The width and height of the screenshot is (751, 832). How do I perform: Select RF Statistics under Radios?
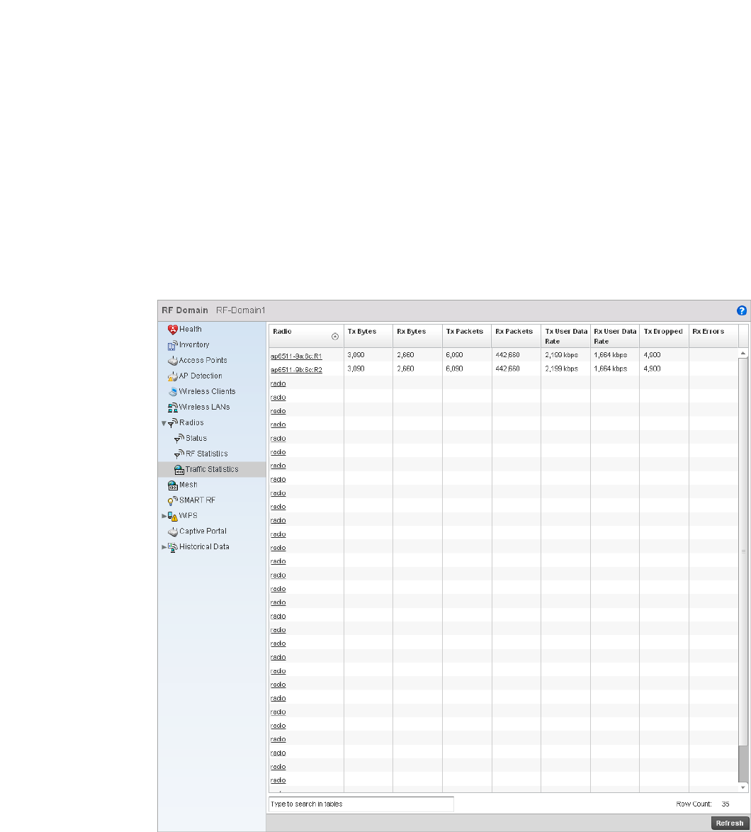pyautogui.click(x=207, y=453)
